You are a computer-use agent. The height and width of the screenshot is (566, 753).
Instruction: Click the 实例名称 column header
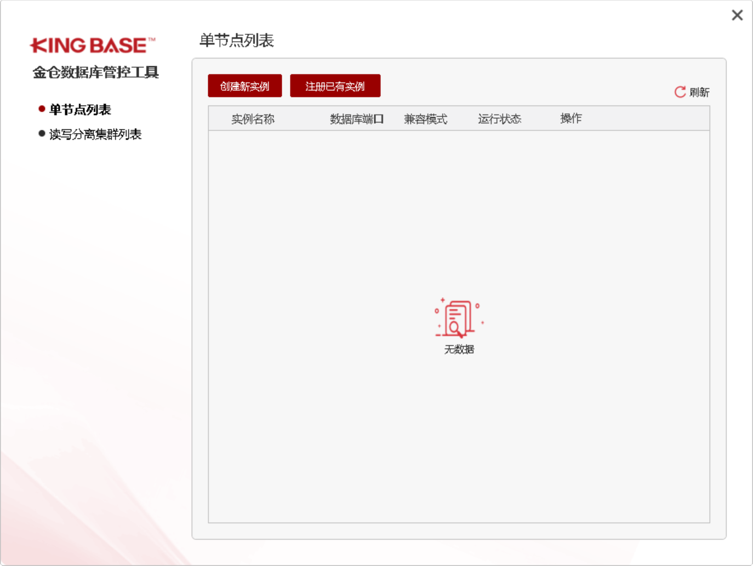pos(253,119)
